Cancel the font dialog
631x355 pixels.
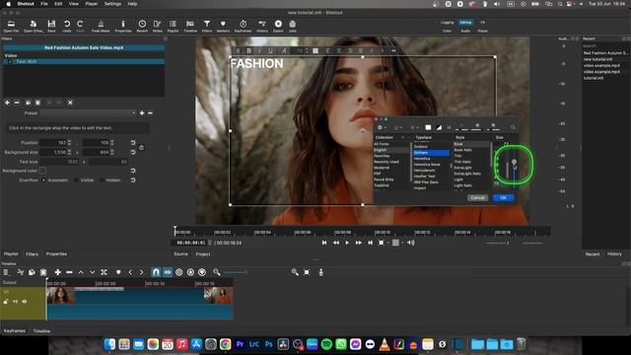tap(477, 197)
